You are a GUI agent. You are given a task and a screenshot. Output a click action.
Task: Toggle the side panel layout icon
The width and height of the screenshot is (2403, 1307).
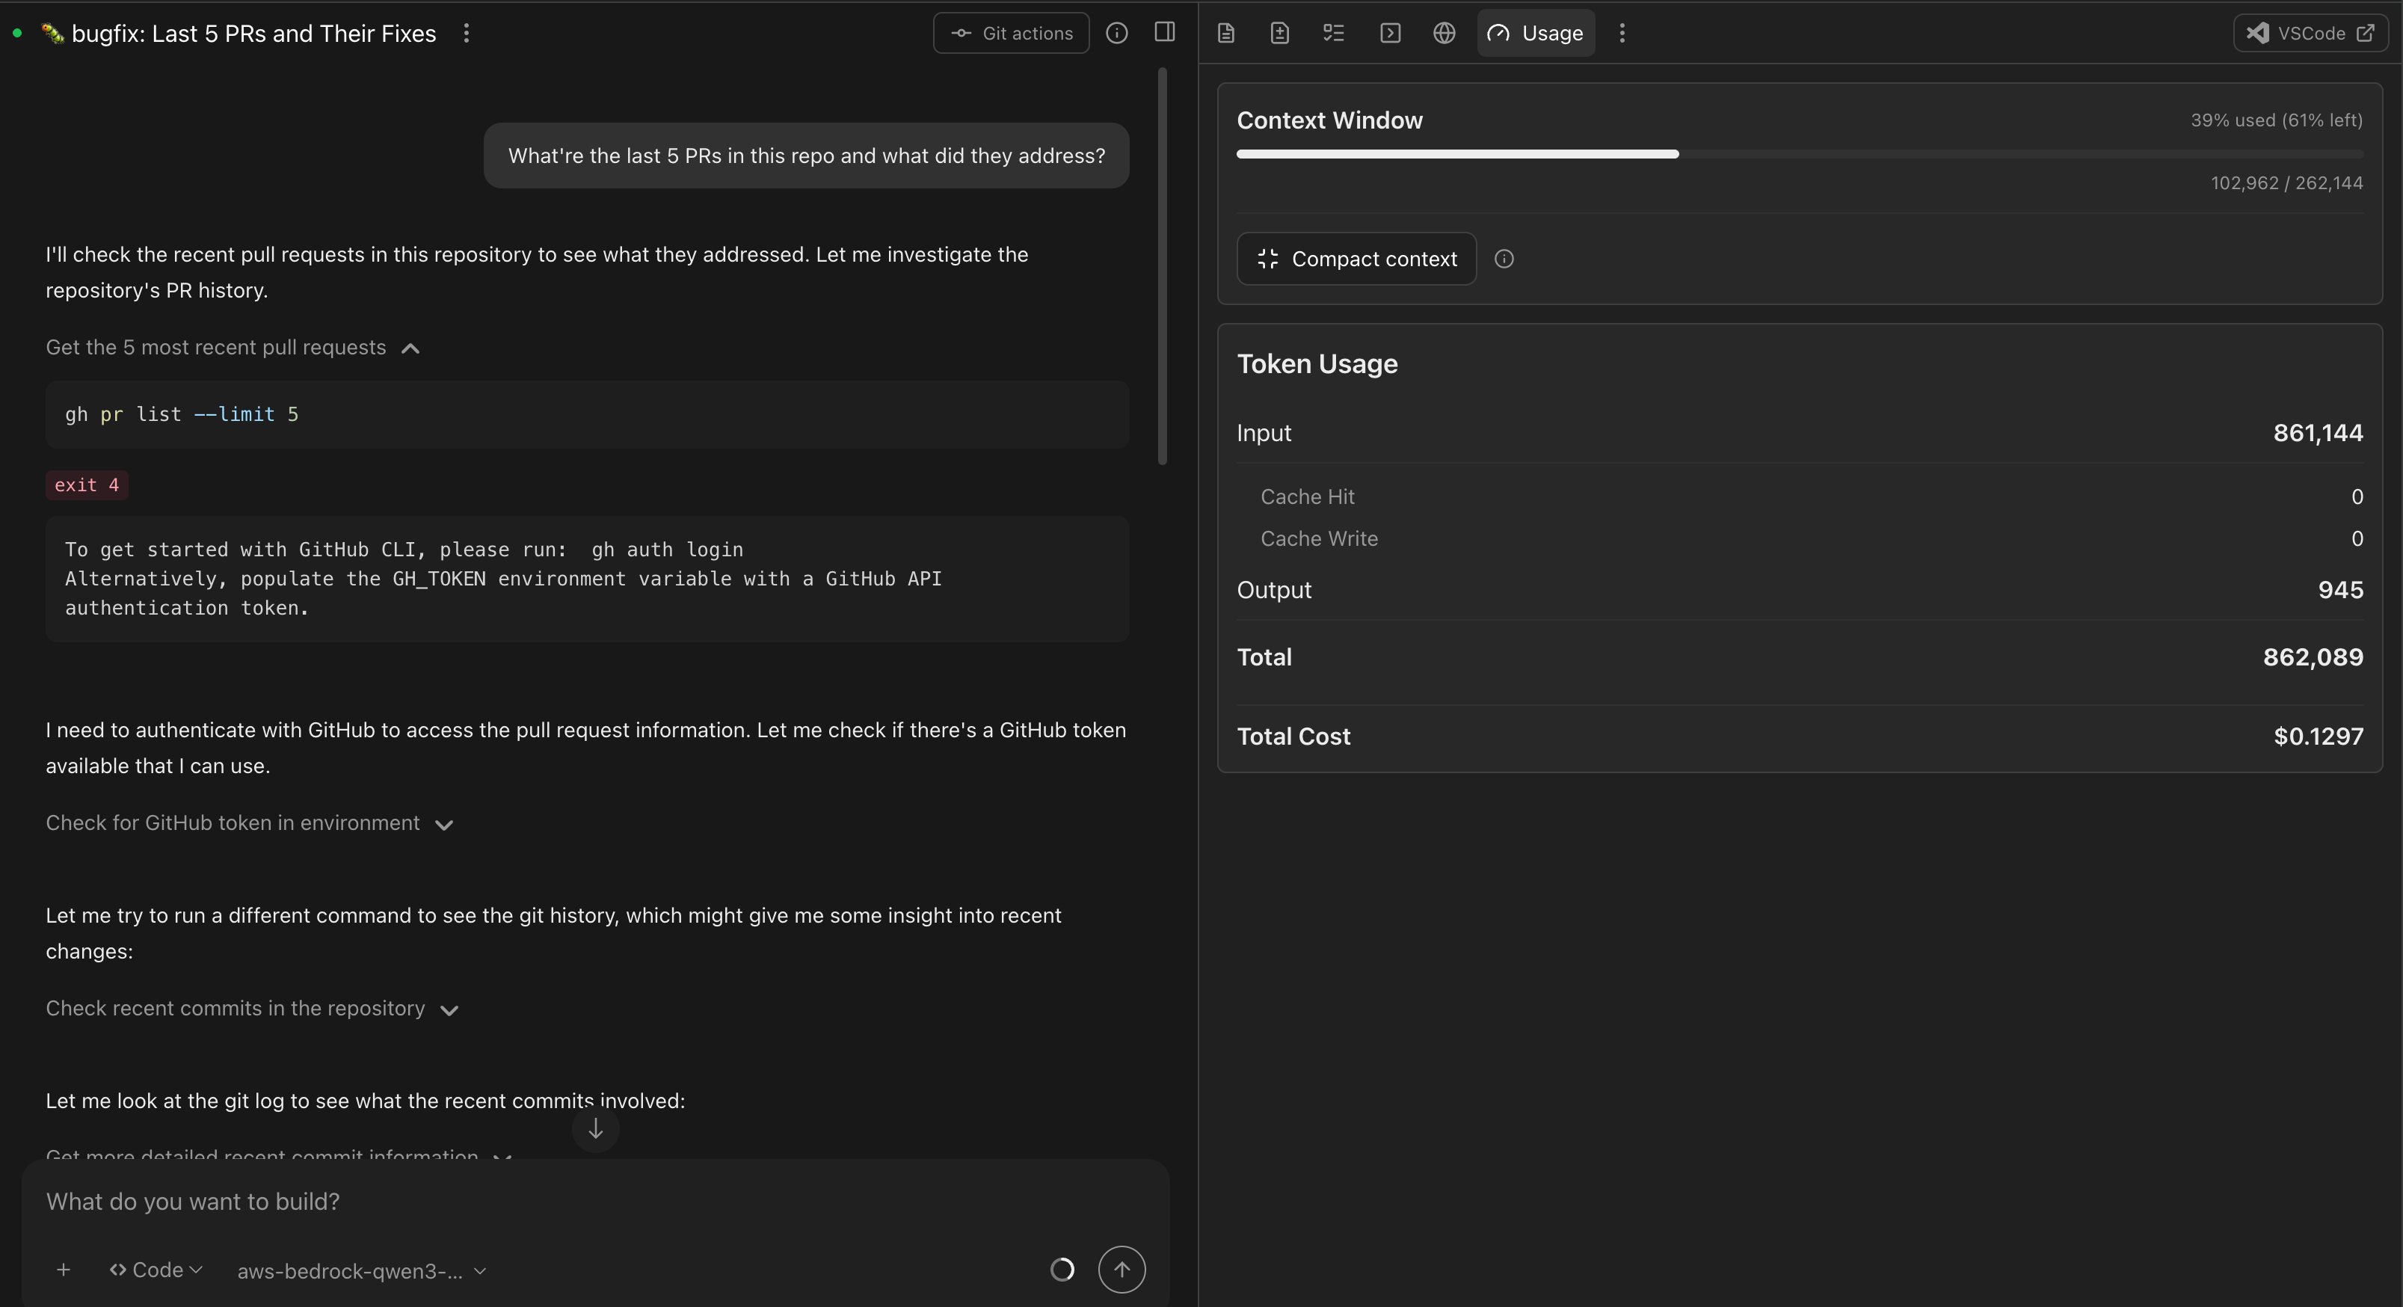(1164, 33)
